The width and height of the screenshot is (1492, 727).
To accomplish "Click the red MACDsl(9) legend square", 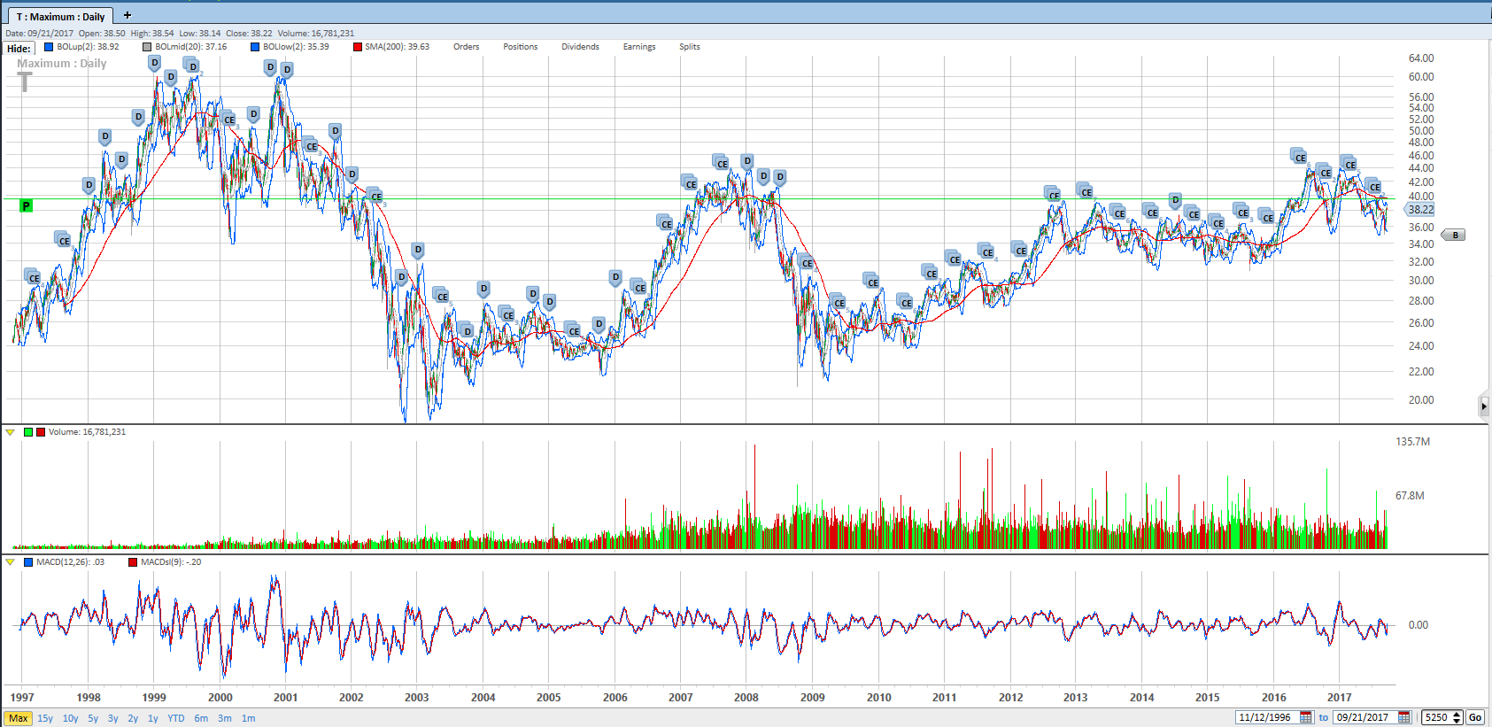I will point(133,562).
